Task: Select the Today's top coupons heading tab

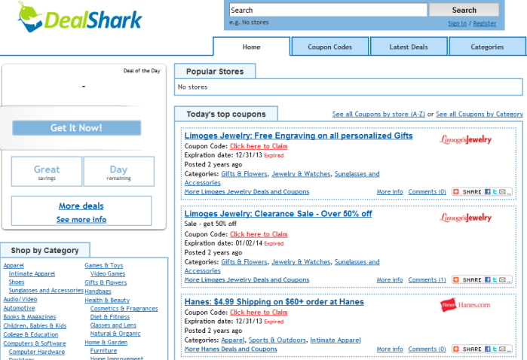Action: tap(226, 114)
